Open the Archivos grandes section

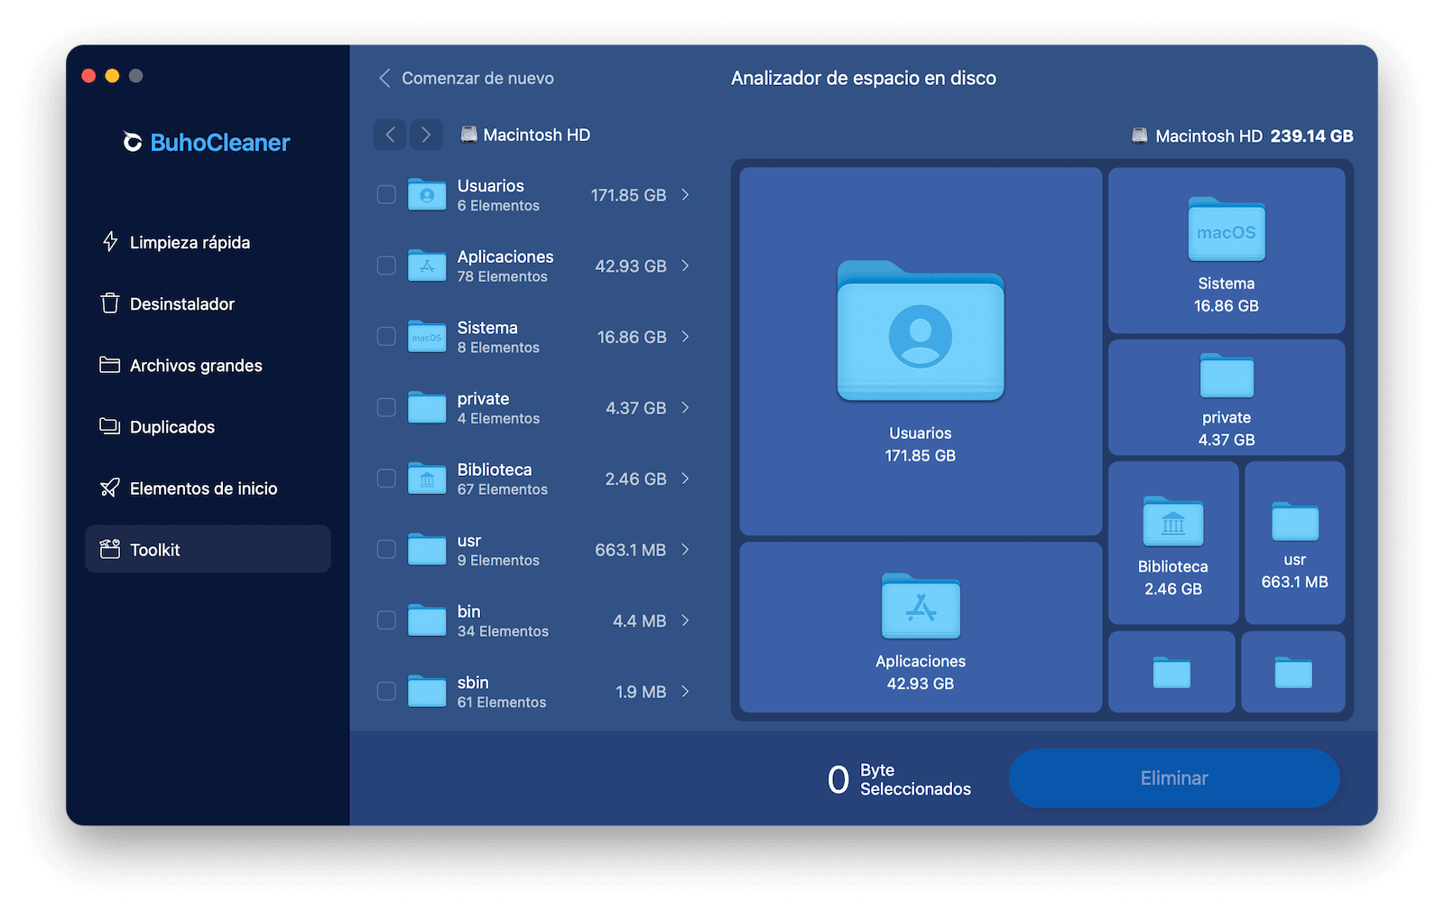(195, 365)
